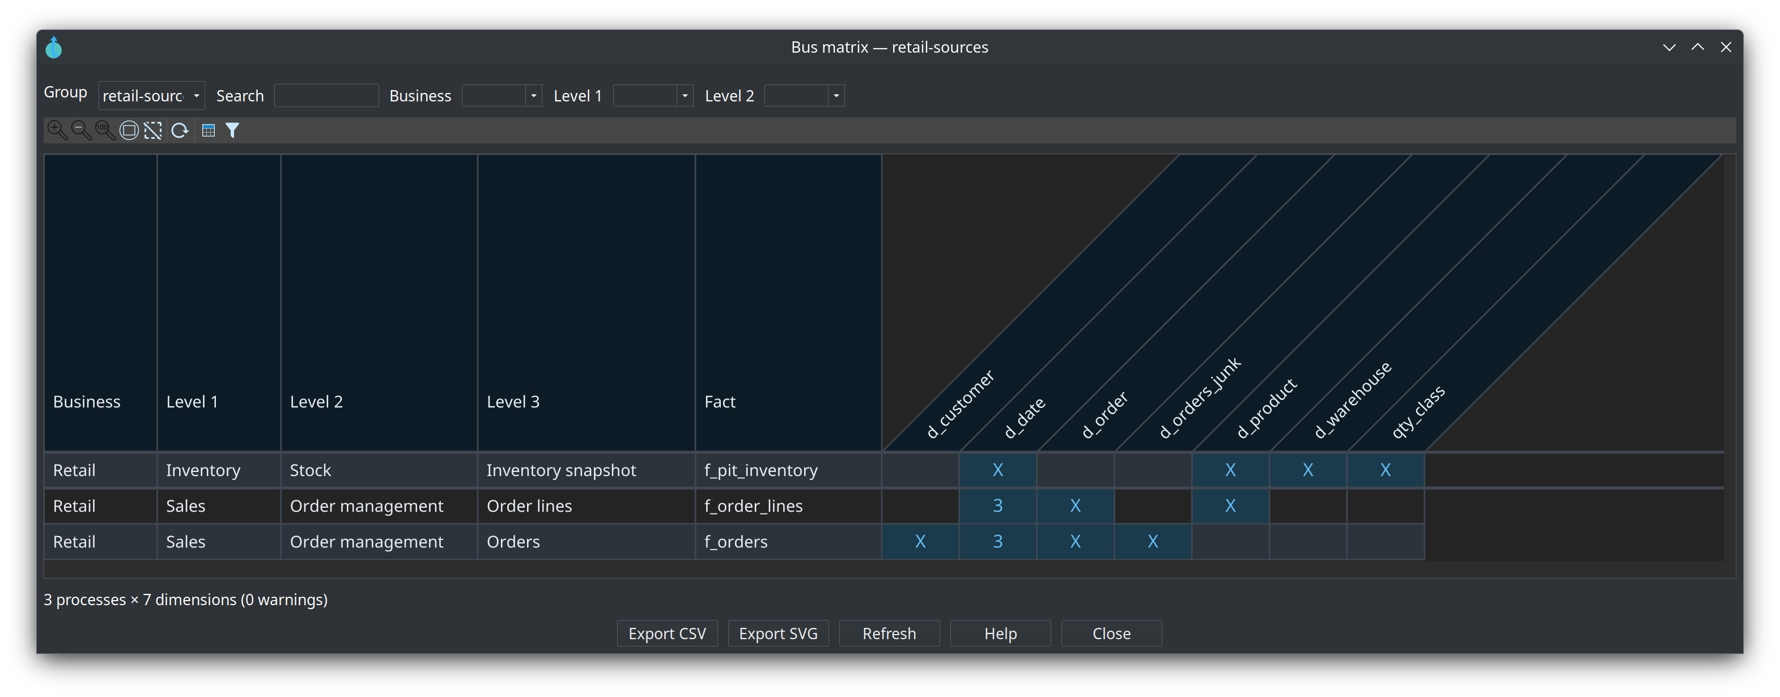
Task: Click the d_customer dimension header
Action: [x=960, y=404]
